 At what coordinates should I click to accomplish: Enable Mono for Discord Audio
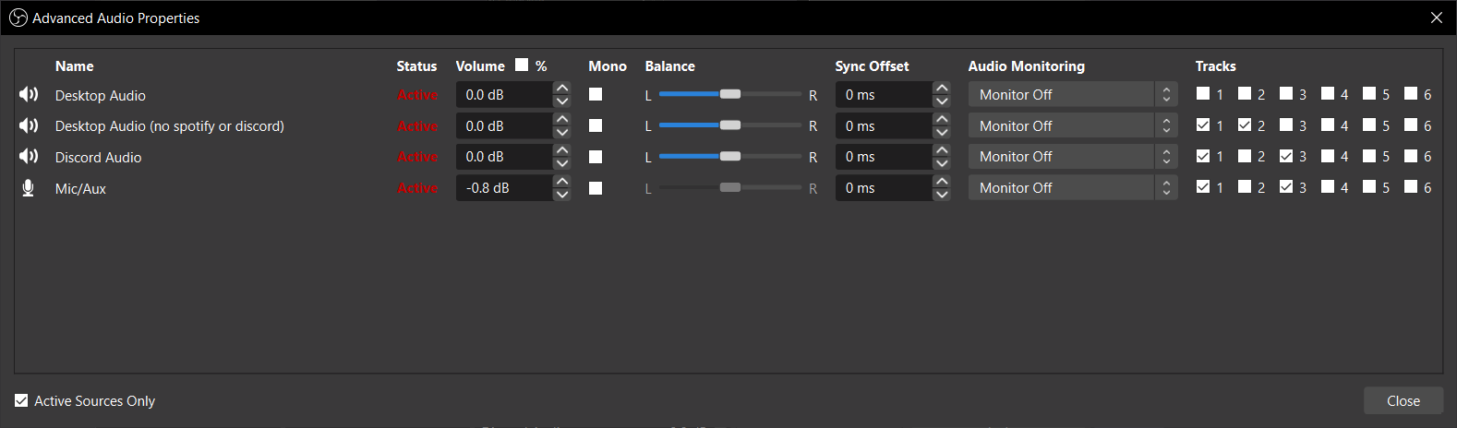click(x=596, y=157)
